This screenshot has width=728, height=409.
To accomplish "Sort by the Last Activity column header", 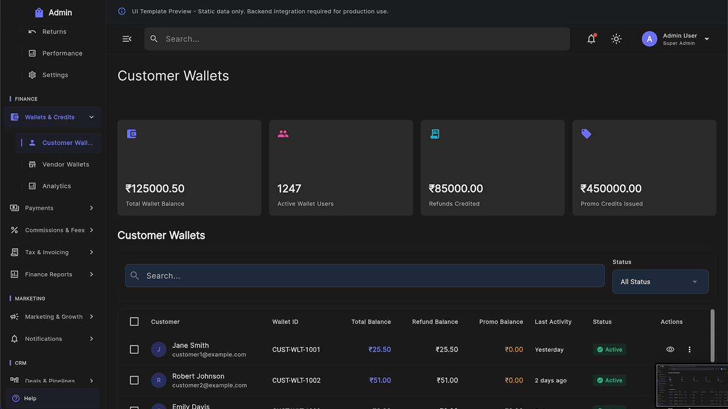I will click(x=553, y=322).
